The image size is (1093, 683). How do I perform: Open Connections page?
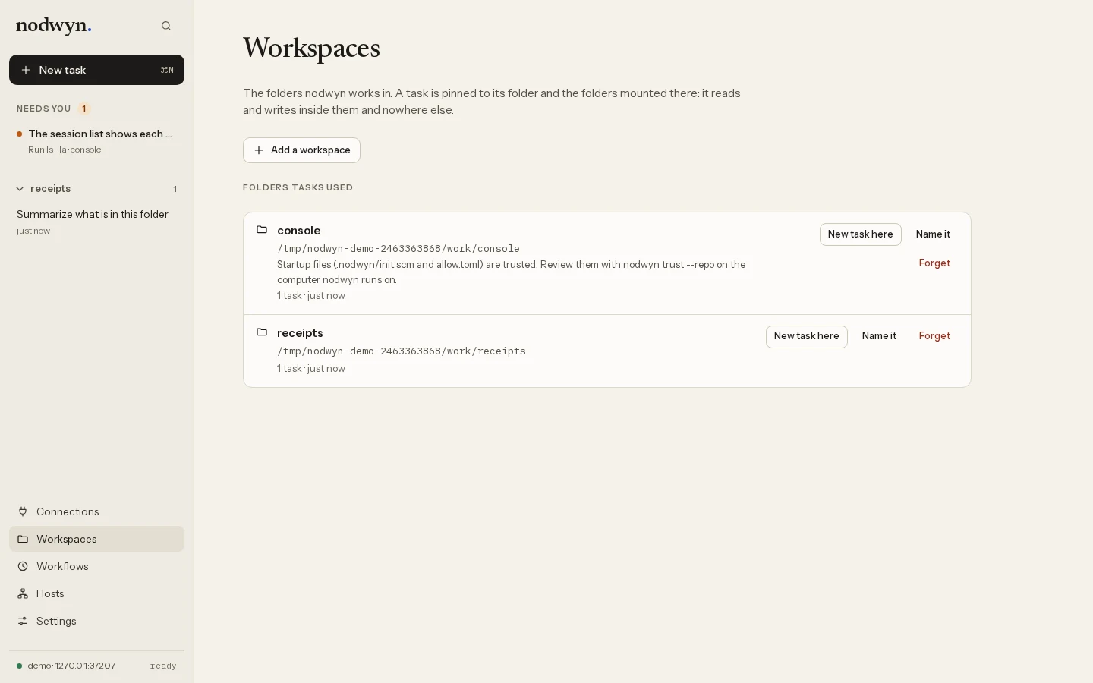96,511
